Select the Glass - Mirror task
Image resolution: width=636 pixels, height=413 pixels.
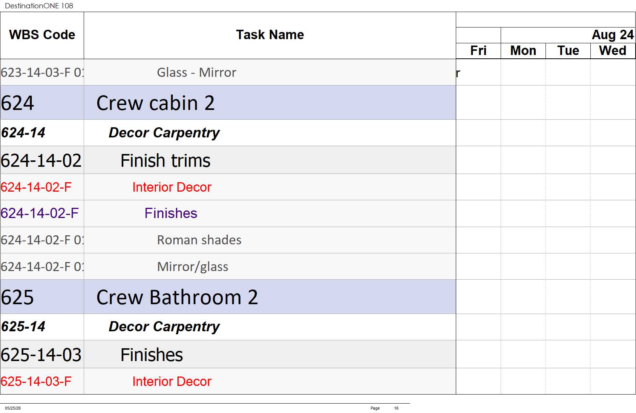pos(196,72)
